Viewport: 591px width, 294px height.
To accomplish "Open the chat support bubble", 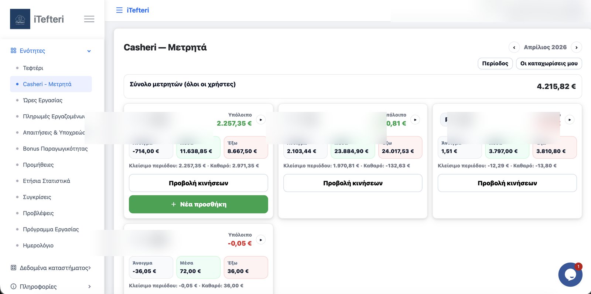I will (x=570, y=275).
